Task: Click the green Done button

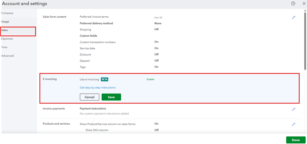Action: [296, 140]
